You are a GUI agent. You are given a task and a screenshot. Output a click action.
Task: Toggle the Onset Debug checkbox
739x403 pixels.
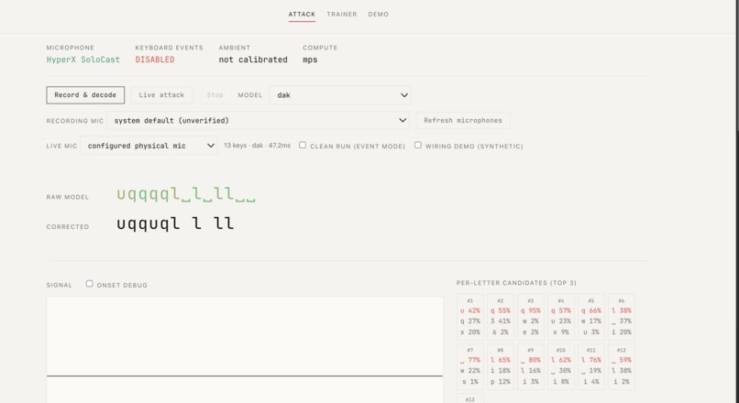pos(89,283)
